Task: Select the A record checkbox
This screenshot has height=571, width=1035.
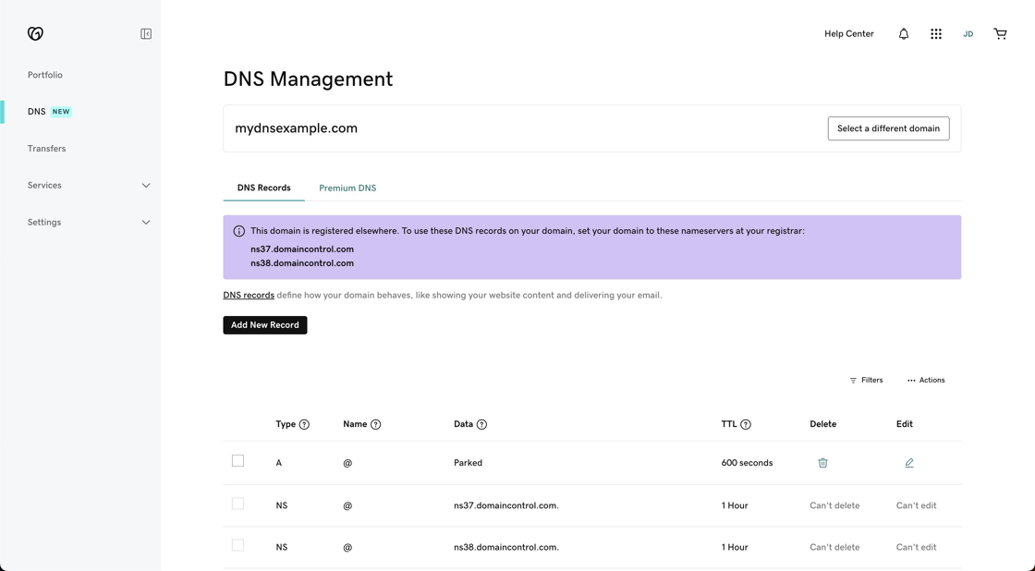Action: point(238,461)
